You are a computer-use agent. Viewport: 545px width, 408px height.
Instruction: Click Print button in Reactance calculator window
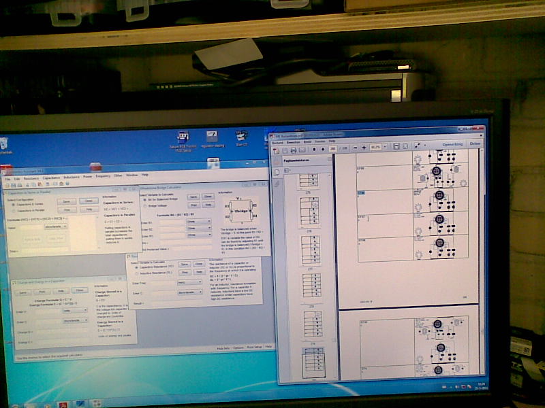[x=185, y=272]
